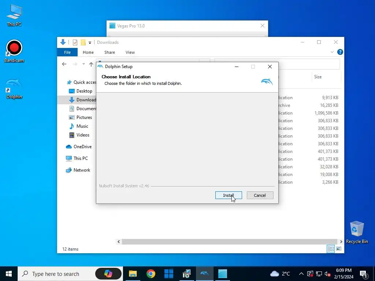Open the Windows Start menu
Image resolution: width=375 pixels, height=281 pixels.
tap(9, 274)
